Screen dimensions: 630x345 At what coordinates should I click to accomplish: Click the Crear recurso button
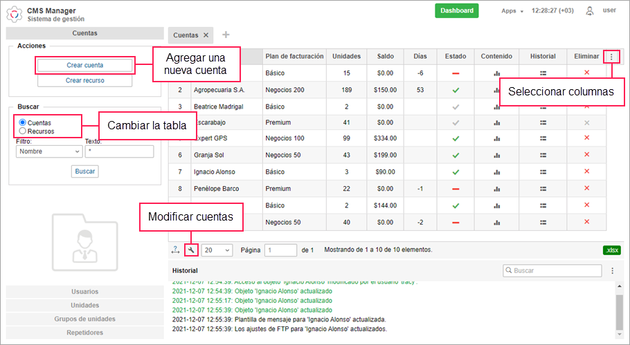[x=84, y=81]
